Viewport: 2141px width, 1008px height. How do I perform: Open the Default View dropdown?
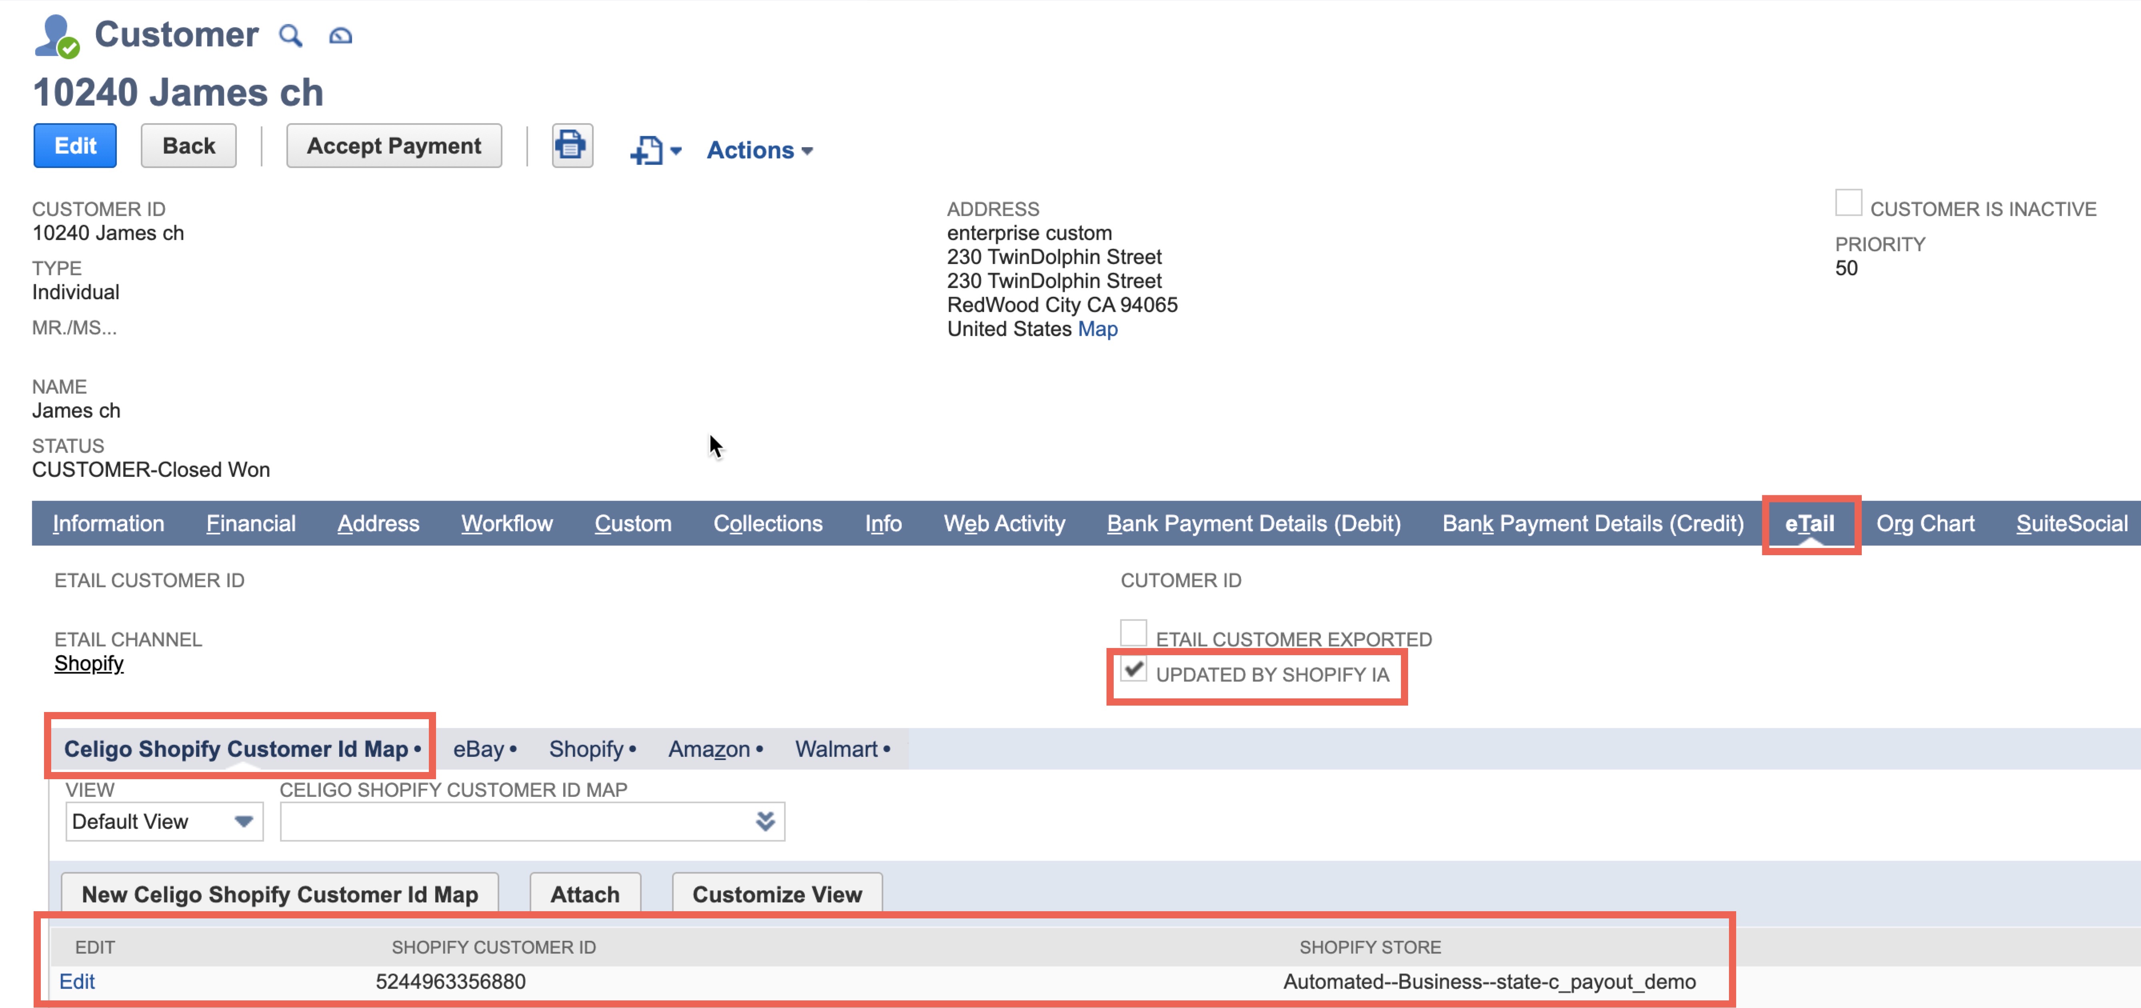tap(164, 821)
